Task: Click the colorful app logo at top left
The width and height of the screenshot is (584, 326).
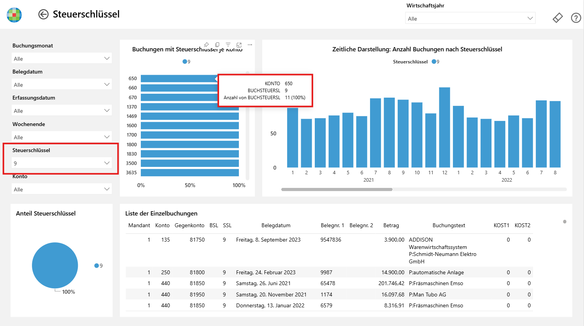Action: coord(14,15)
